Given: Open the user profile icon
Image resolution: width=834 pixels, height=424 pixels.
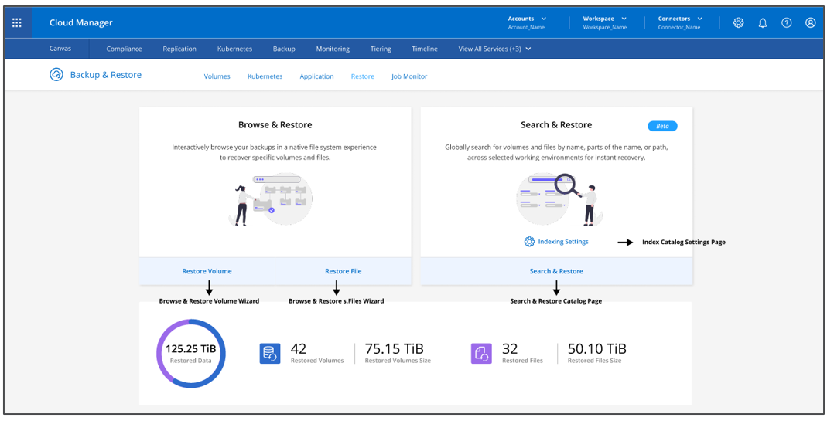Looking at the screenshot, I should [811, 23].
